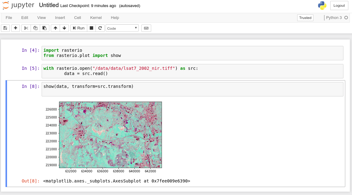Move the selected cell up
Viewport: 352px width, 195px height.
[55, 28]
